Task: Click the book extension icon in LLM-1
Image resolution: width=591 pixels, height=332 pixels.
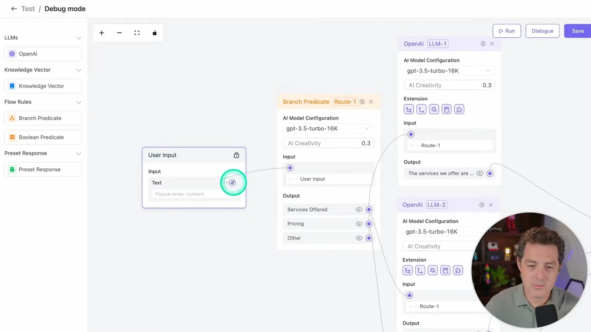Action: tap(447, 110)
